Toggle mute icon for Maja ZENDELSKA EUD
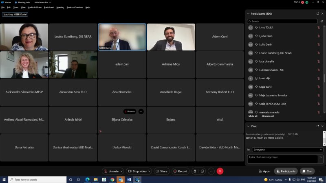The height and width of the screenshot is (183, 326). tap(319, 104)
